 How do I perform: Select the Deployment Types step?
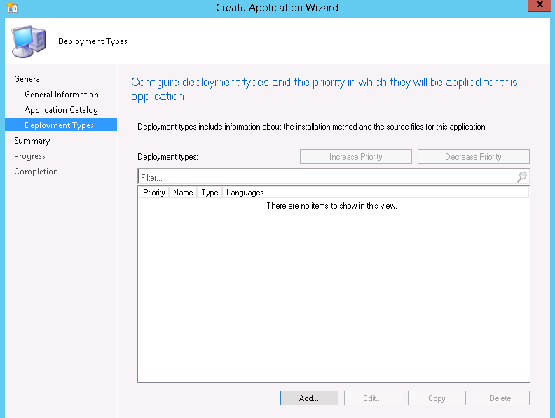tap(59, 125)
